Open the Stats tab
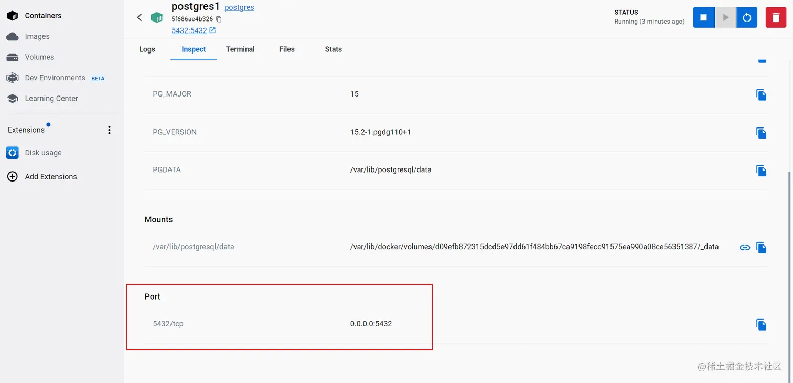This screenshot has height=383, width=793. tap(334, 49)
